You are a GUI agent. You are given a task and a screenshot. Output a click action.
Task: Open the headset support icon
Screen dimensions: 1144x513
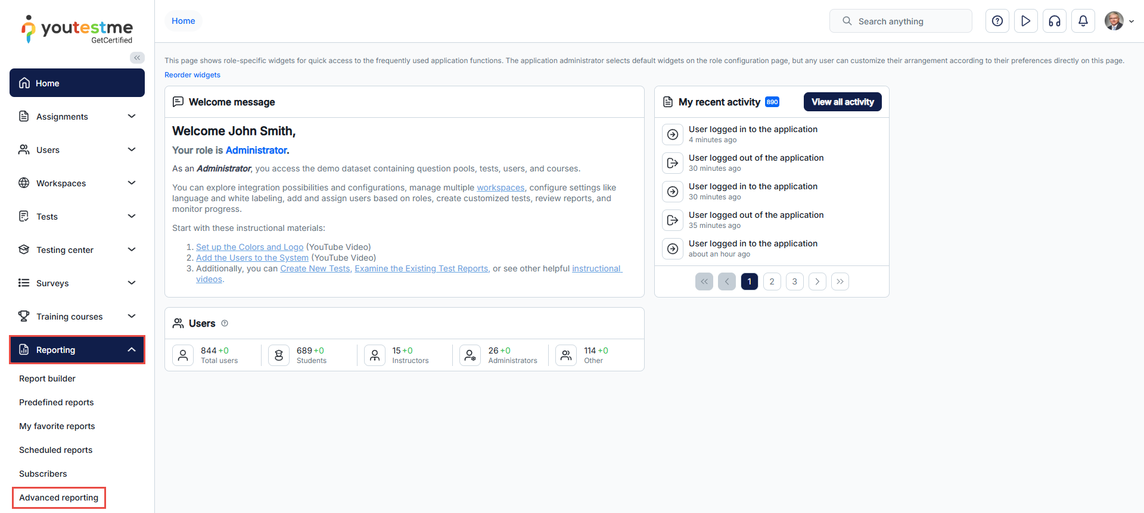coord(1054,21)
